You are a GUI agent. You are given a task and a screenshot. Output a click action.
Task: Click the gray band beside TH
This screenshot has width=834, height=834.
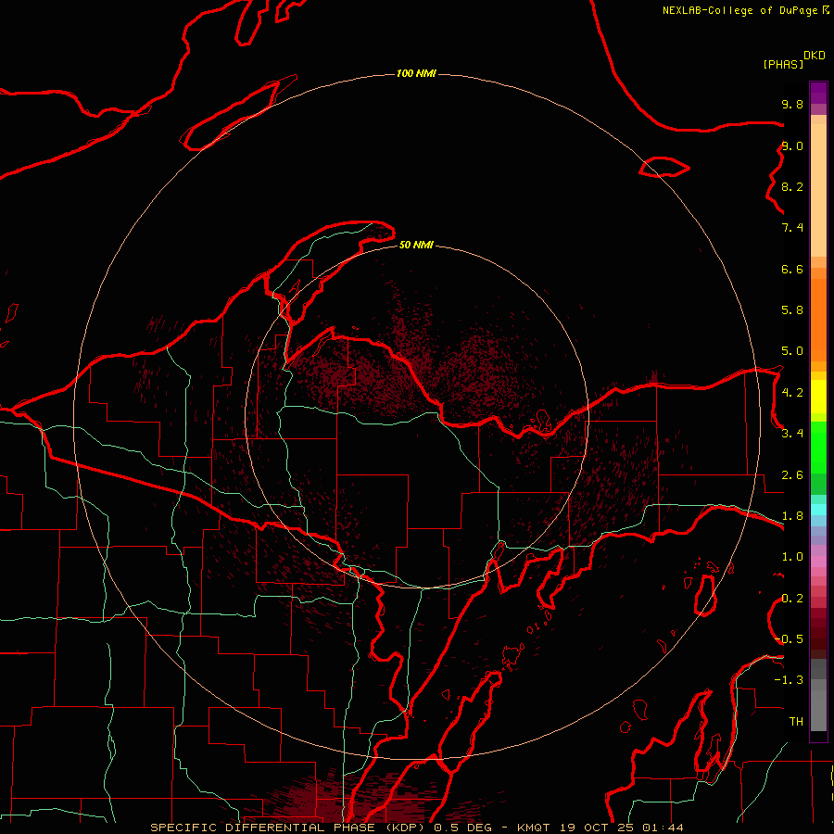(818, 711)
